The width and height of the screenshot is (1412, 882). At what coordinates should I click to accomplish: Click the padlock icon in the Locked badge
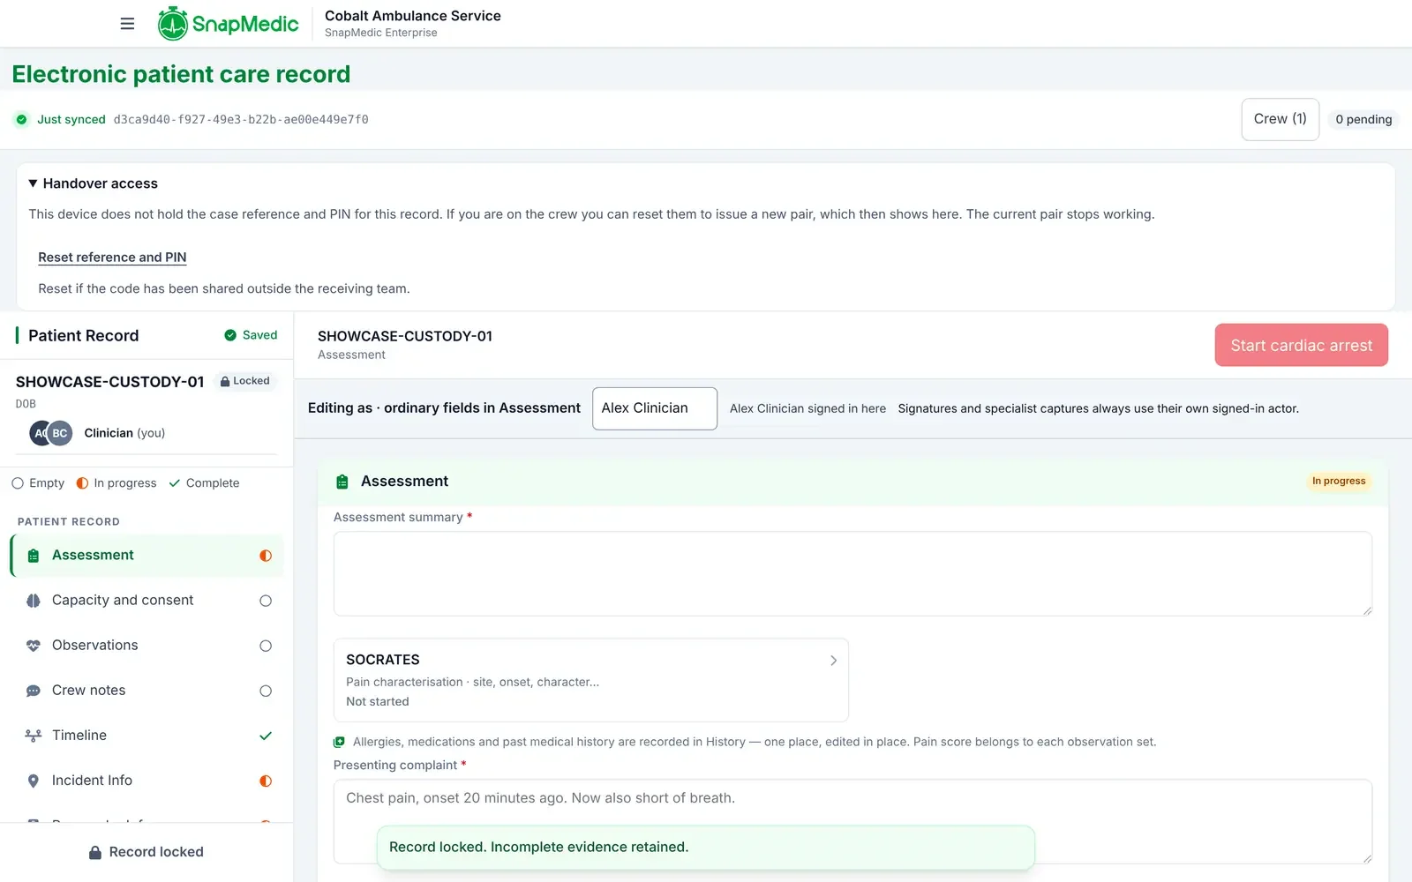[225, 381]
